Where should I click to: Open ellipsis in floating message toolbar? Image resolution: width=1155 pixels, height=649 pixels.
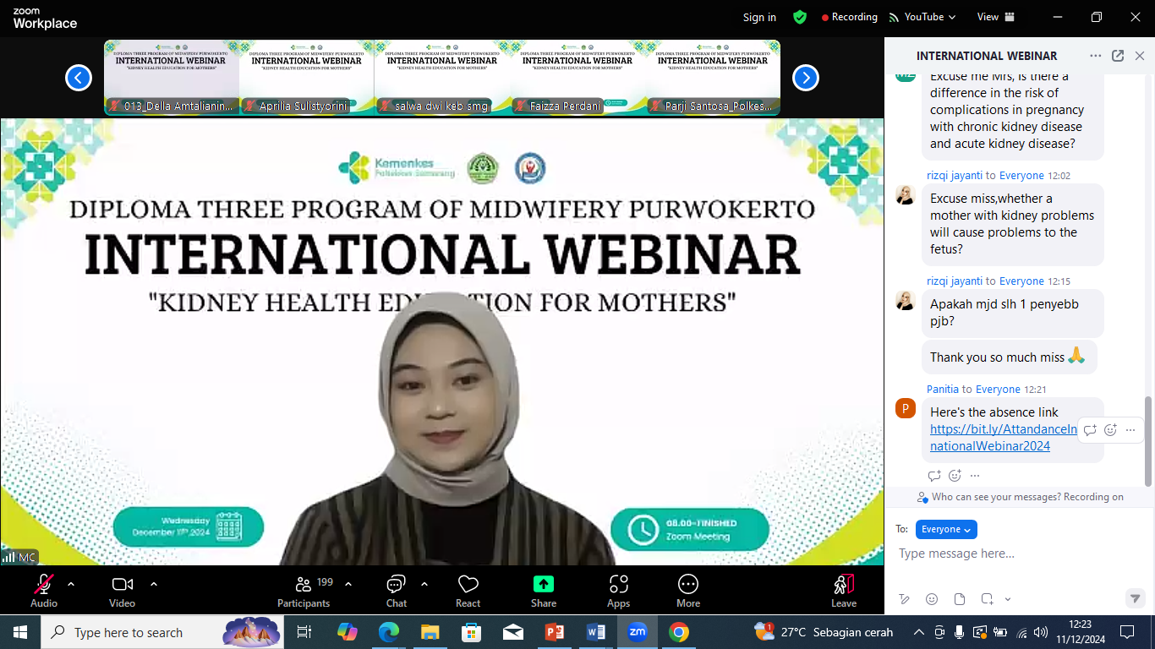tap(1130, 430)
